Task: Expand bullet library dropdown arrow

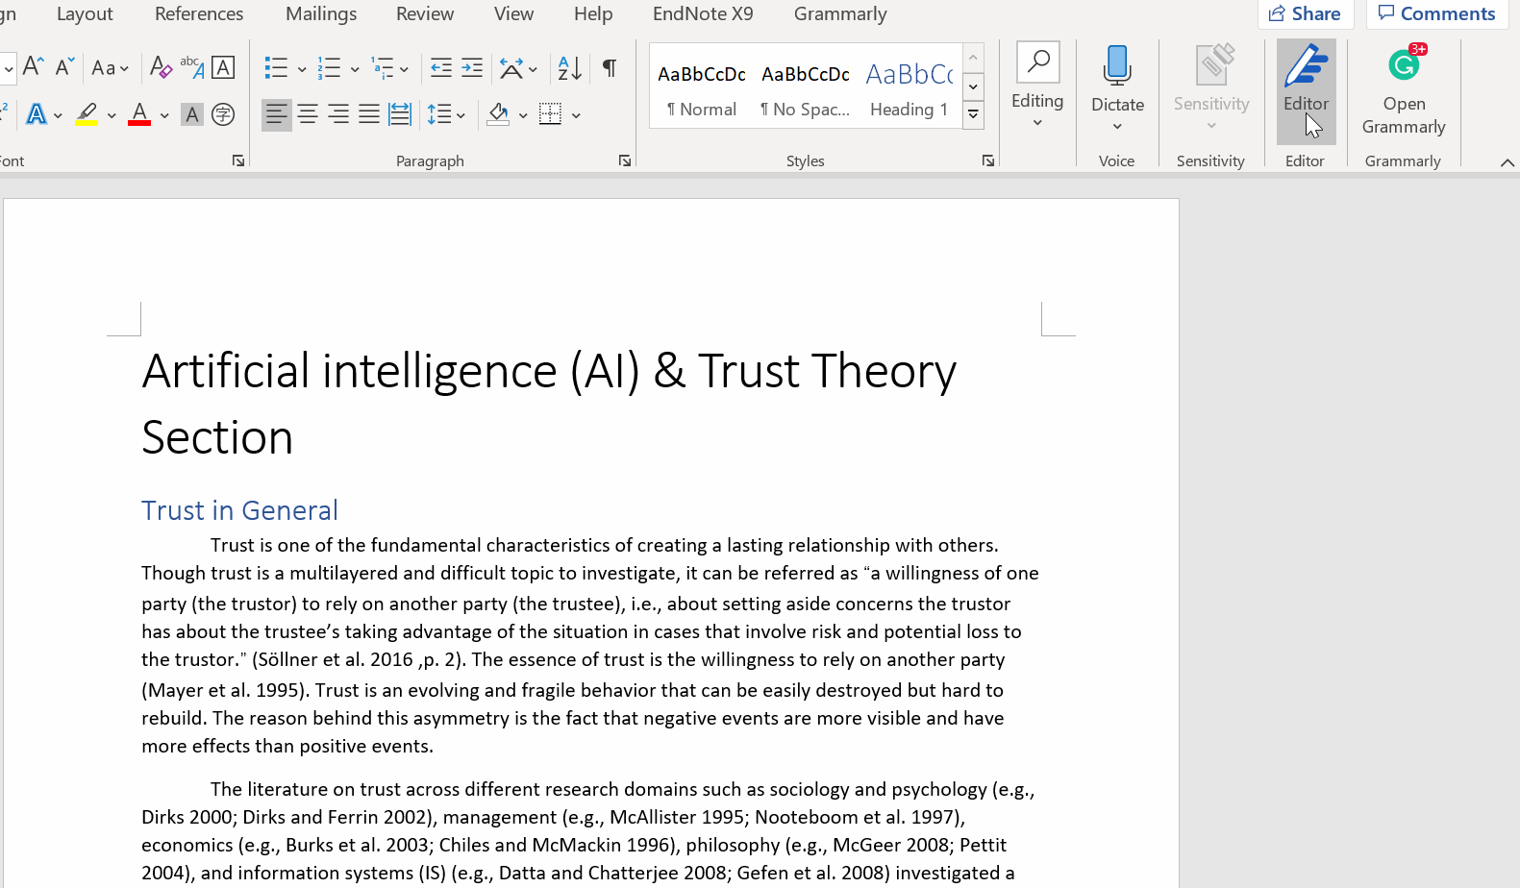Action: [301, 69]
